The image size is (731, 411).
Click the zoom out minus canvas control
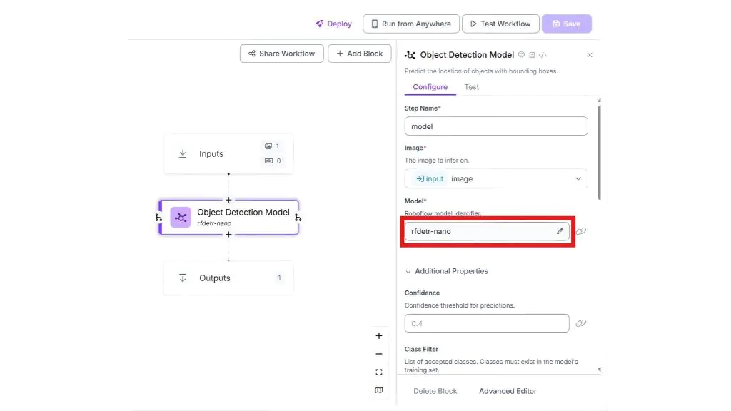click(x=379, y=354)
